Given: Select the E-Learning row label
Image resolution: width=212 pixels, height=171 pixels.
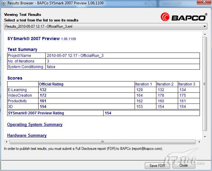Looking at the screenshot, I should [17, 90].
